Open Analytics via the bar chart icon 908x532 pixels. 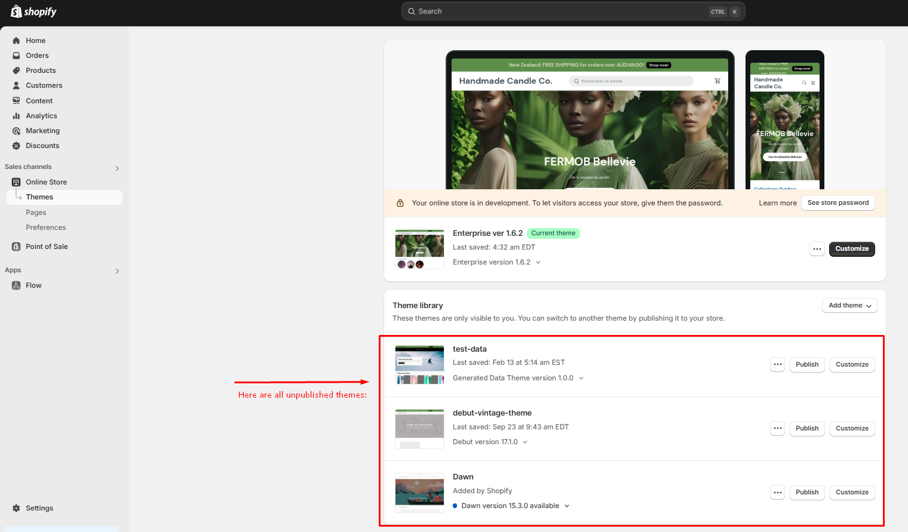click(16, 116)
